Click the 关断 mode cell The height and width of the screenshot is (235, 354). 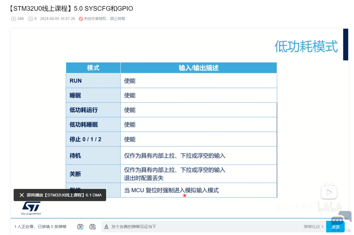[93, 174]
